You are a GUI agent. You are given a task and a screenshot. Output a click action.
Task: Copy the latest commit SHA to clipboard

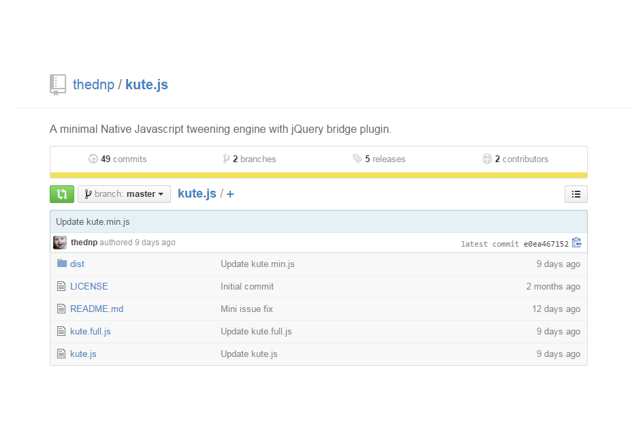(x=576, y=243)
